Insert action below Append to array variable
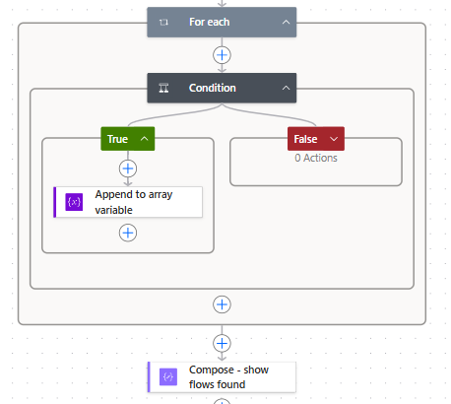The image size is (451, 404). pos(128,233)
